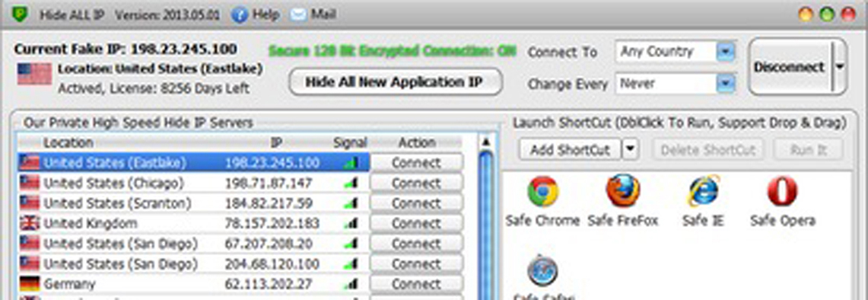Connect to server 67.207.208.20
The height and width of the screenshot is (300, 868).
[416, 244]
